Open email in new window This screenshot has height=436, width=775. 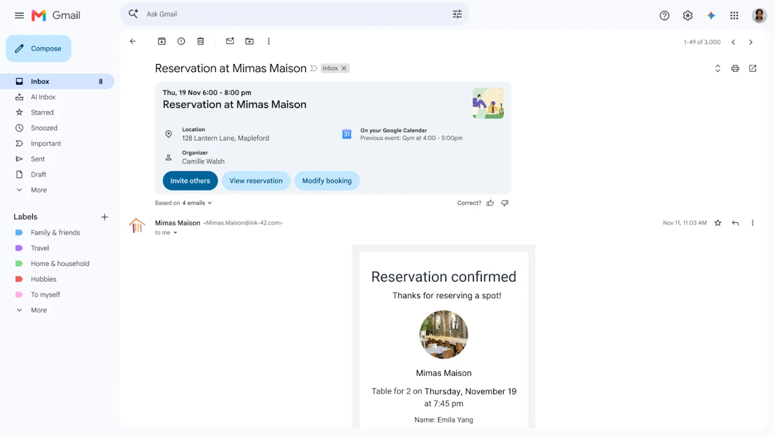pyautogui.click(x=753, y=68)
